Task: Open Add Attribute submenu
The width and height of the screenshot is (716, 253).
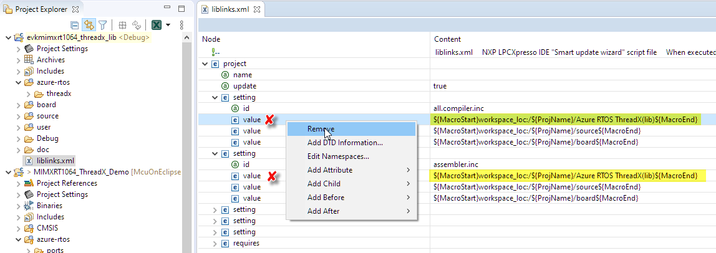Action: click(329, 170)
